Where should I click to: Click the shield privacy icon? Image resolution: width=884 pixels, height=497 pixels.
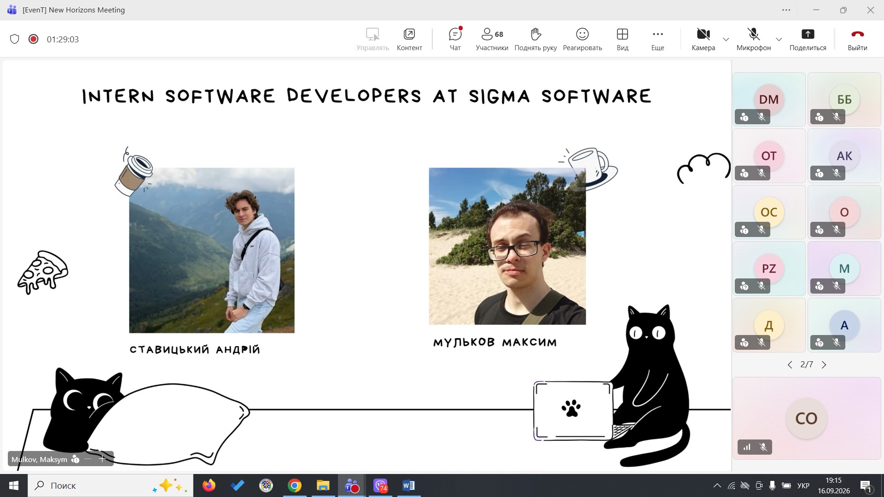(15, 39)
